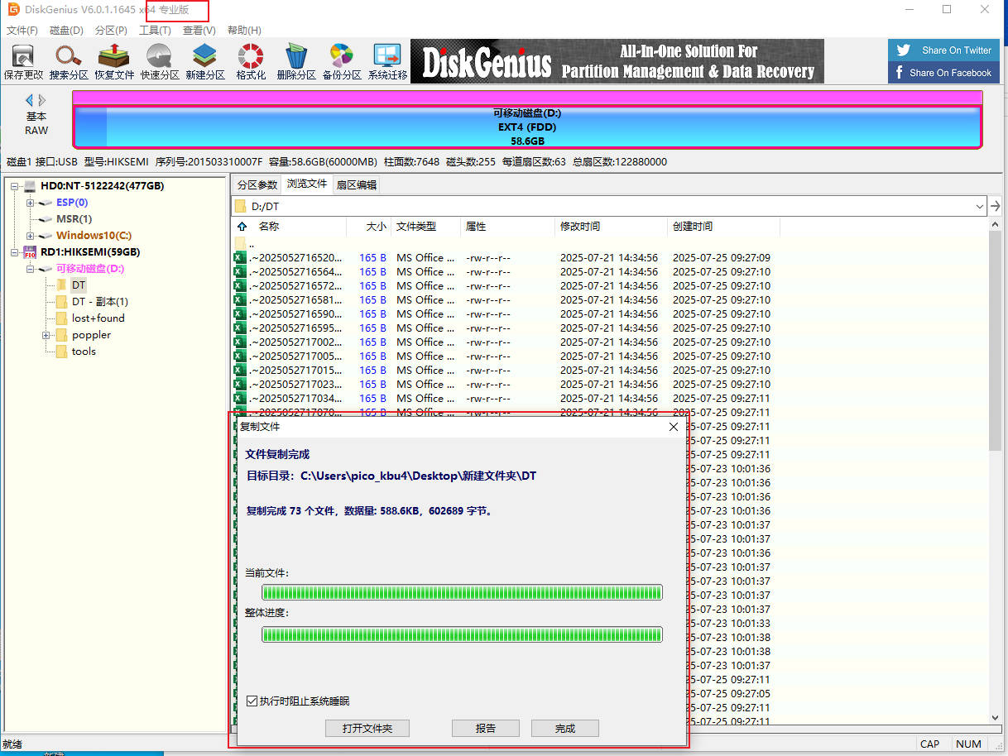
Task: Go to previous disk with left arrow
Action: [x=29, y=100]
